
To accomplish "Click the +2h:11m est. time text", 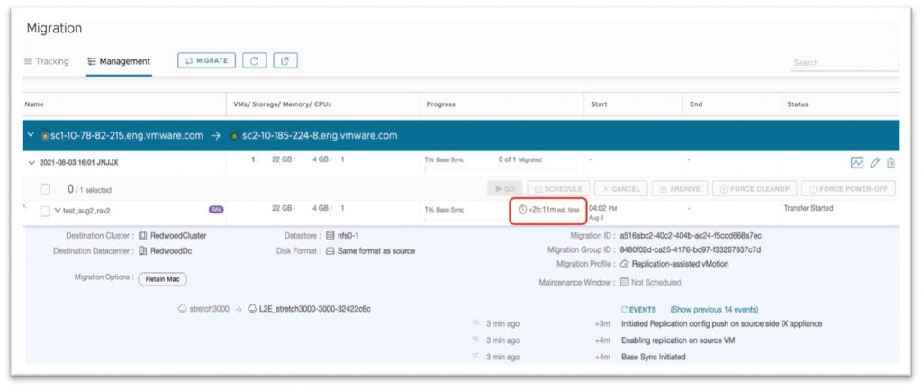I will [x=554, y=210].
